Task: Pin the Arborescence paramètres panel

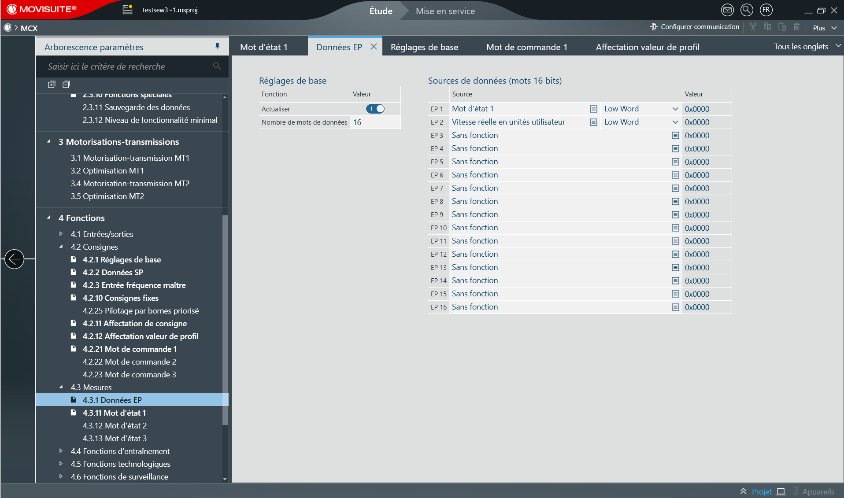Action: click(x=217, y=46)
